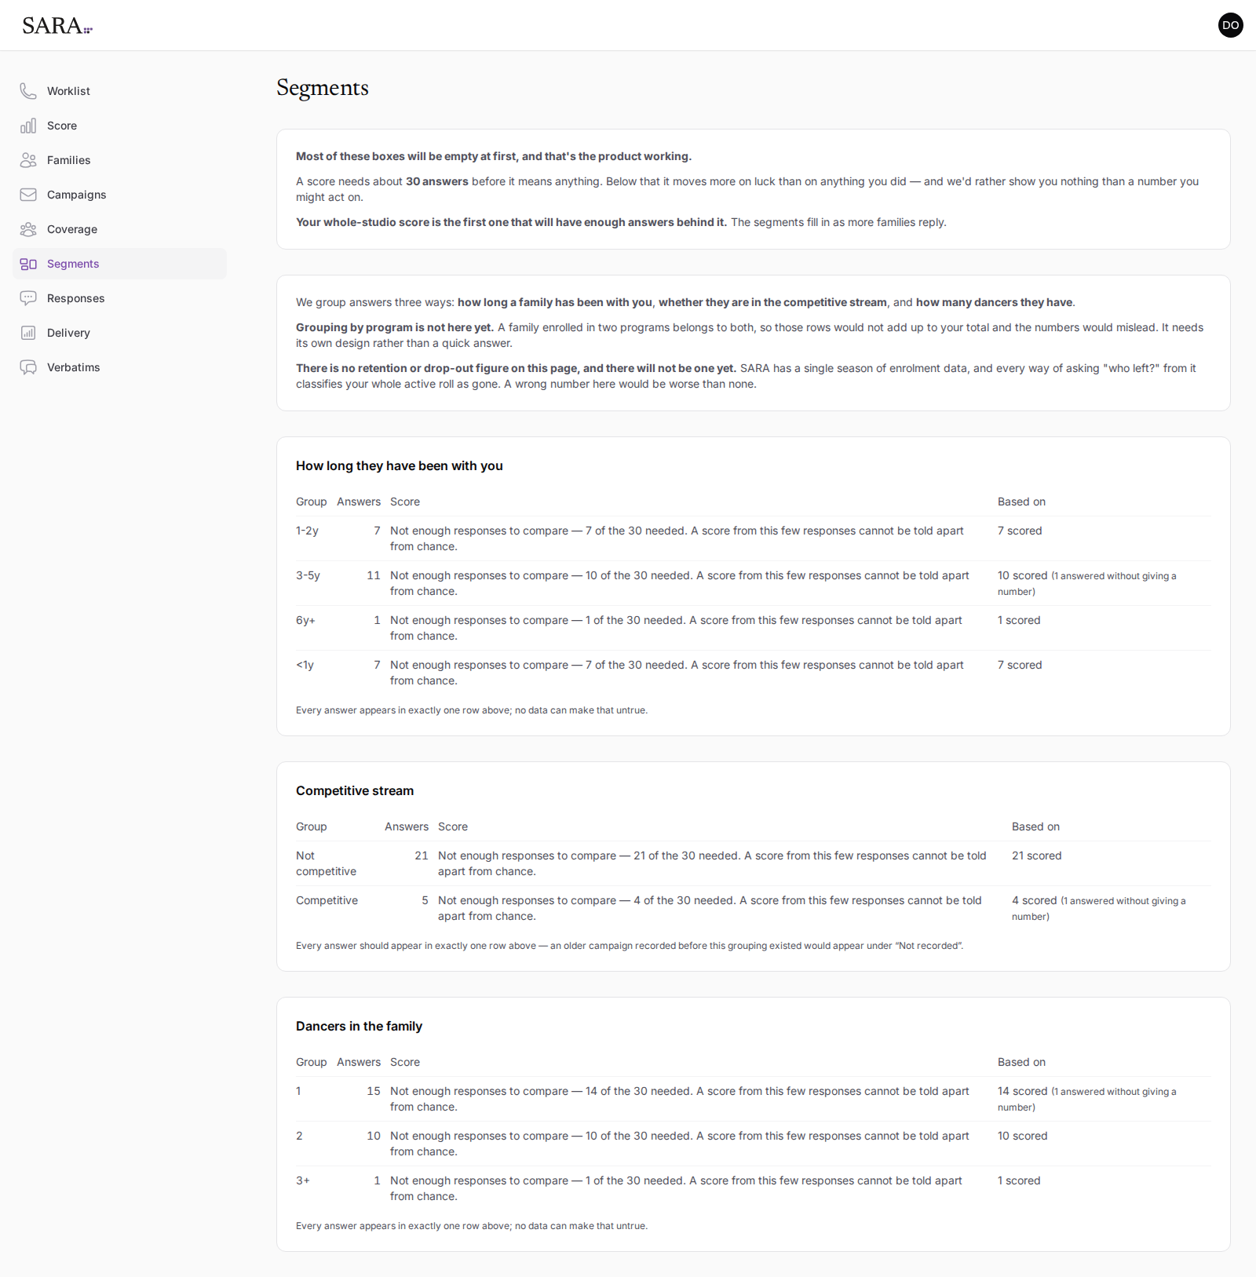Screen dimensions: 1256x1277
Task: Click the Worklist phone icon
Action: (28, 91)
